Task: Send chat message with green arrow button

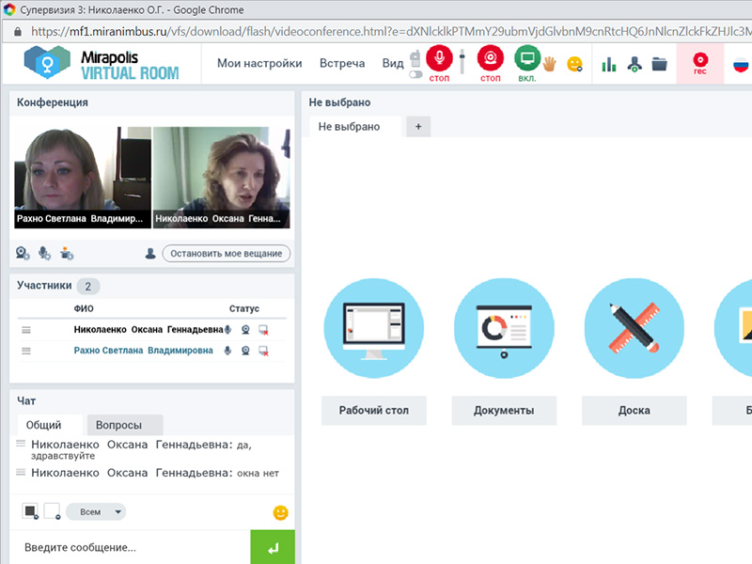Action: pyautogui.click(x=273, y=547)
